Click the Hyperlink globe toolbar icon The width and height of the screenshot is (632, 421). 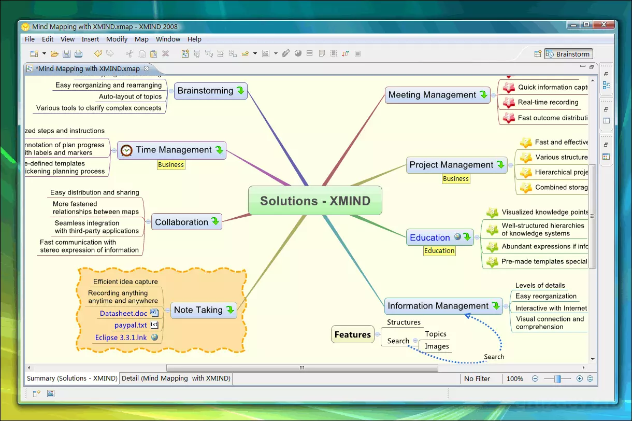point(298,53)
